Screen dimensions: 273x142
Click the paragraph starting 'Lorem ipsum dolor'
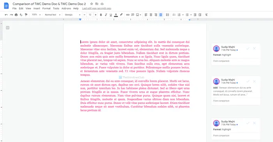(135, 58)
